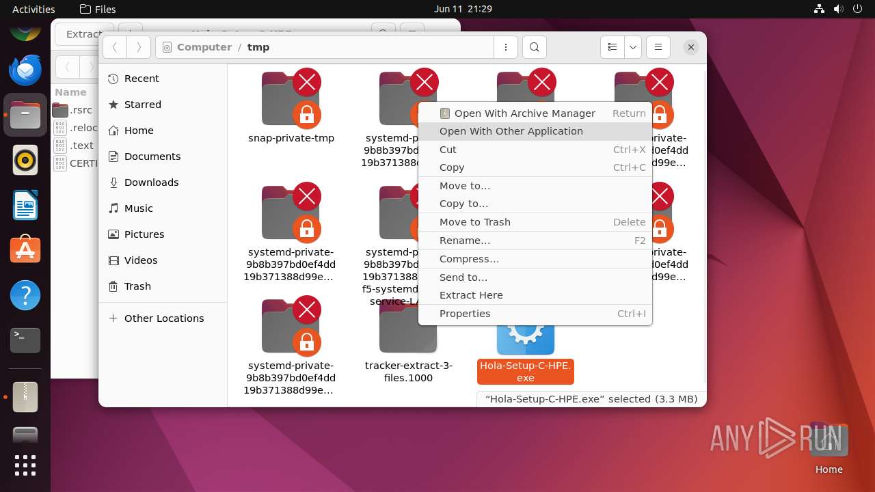Expand view options dropdown arrow

(633, 47)
